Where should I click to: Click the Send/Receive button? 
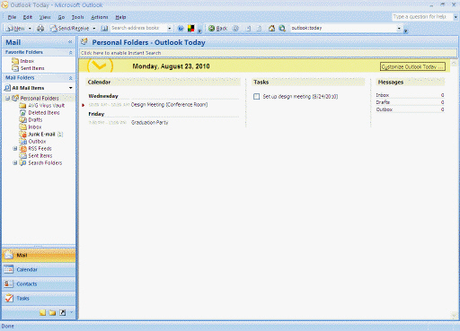70,29
